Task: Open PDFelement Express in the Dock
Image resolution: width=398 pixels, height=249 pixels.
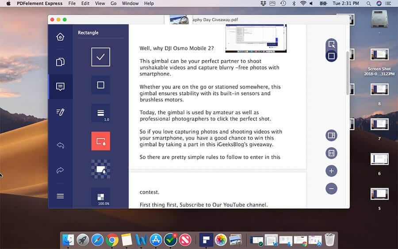Action: point(206,240)
